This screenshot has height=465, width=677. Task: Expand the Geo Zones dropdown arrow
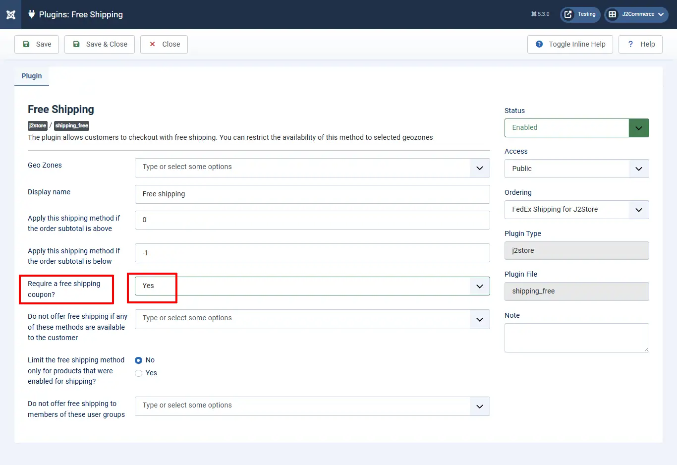[x=479, y=168]
